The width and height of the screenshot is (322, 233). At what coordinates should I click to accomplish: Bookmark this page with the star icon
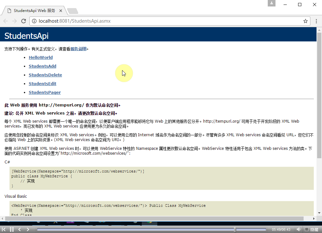click(x=306, y=21)
